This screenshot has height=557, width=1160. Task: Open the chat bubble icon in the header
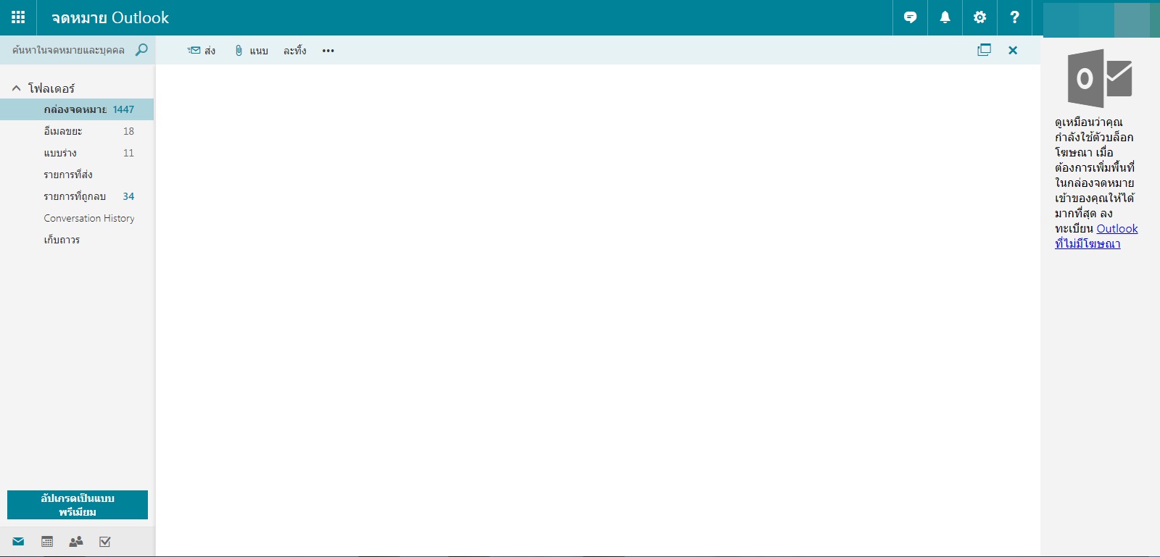pos(910,17)
